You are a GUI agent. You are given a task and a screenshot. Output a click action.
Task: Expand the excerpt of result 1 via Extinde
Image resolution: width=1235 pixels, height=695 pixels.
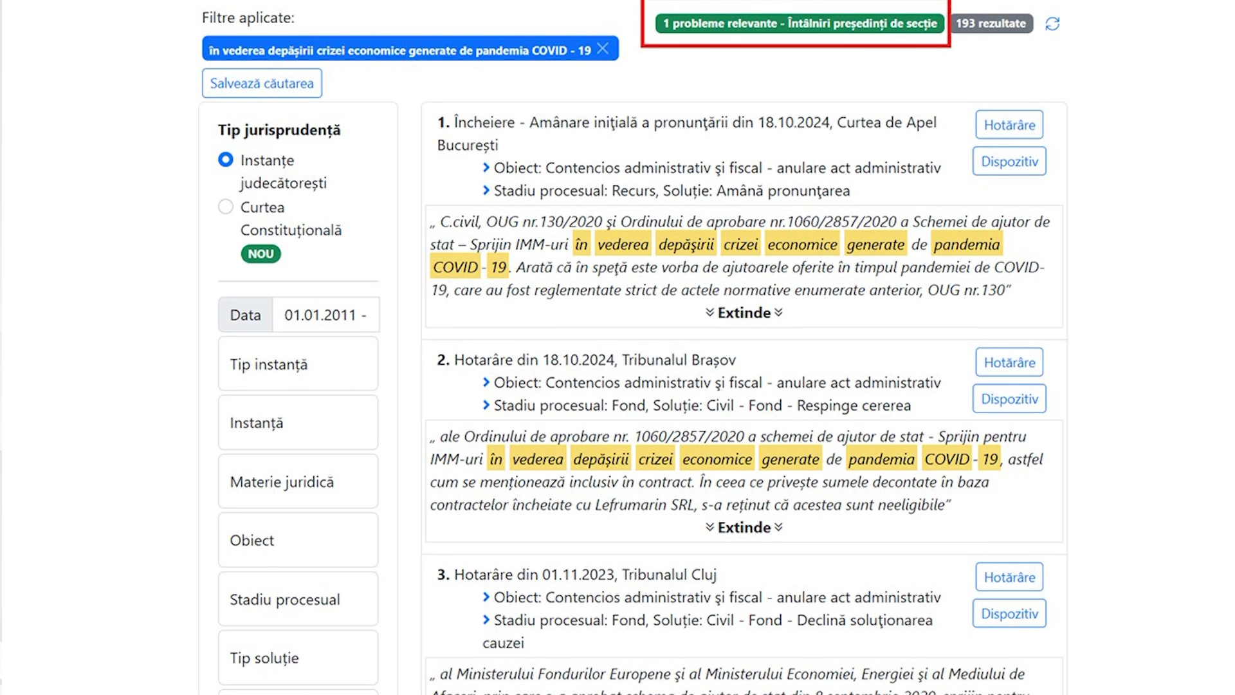click(x=744, y=313)
